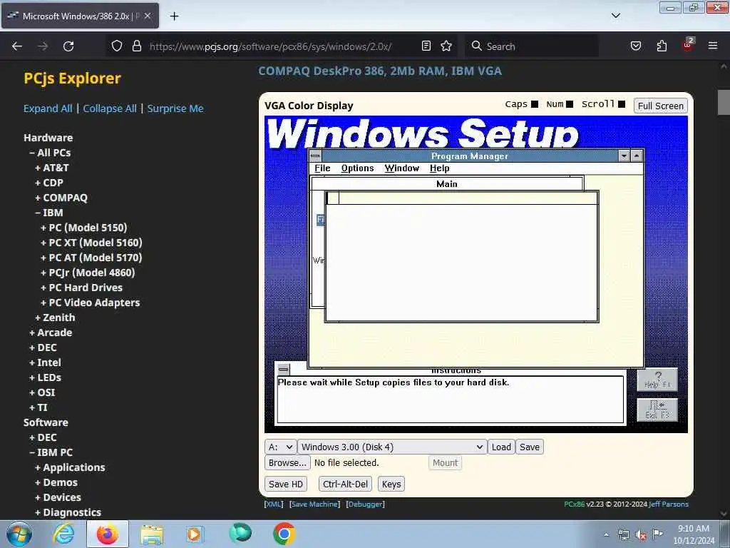Click the Collapse All link
This screenshot has height=548, width=730.
pos(109,108)
